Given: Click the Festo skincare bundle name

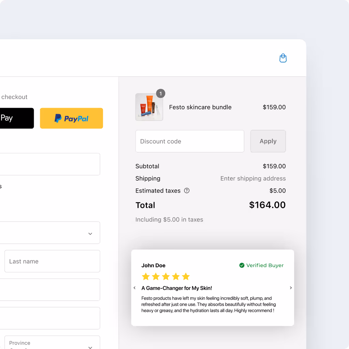Looking at the screenshot, I should 200,107.
